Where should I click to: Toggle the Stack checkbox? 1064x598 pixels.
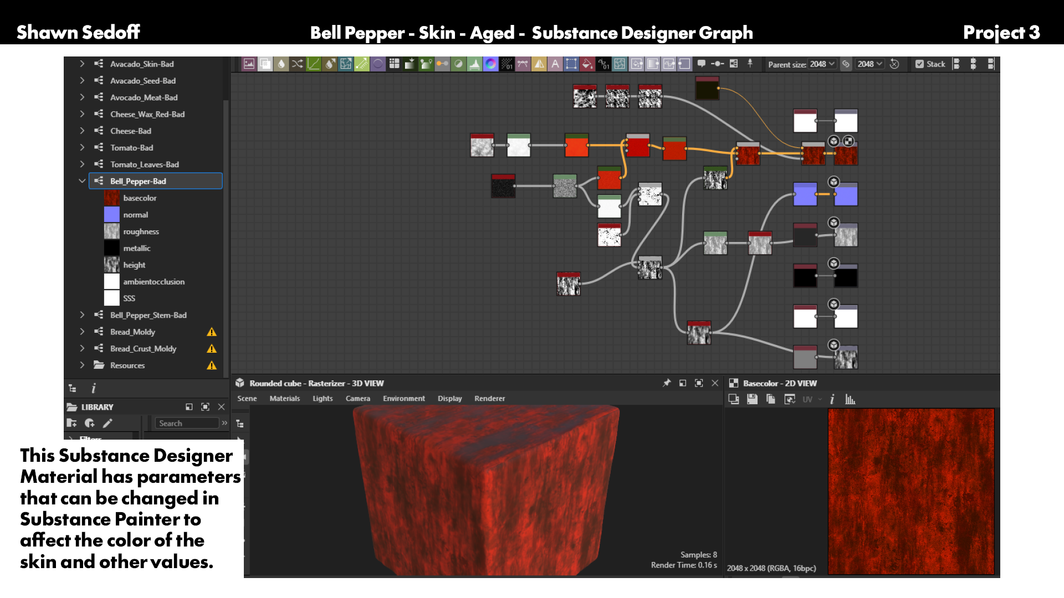pyautogui.click(x=920, y=64)
